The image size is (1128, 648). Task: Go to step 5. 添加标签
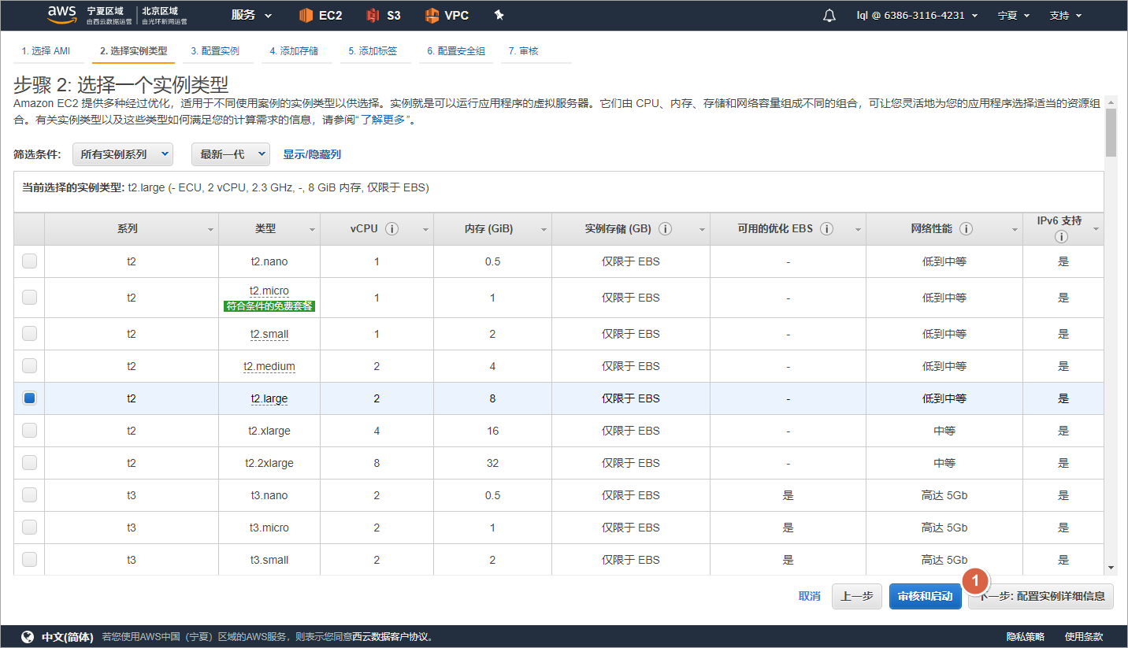click(x=373, y=51)
